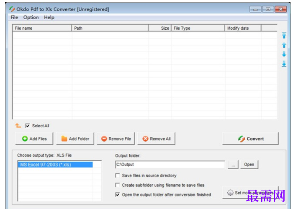The height and width of the screenshot is (209, 293).
Task: Click the Add Folder button
Action: click(75, 139)
